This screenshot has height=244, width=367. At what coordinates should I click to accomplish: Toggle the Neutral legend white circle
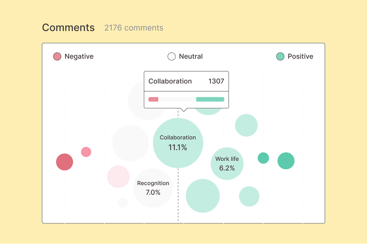click(172, 57)
